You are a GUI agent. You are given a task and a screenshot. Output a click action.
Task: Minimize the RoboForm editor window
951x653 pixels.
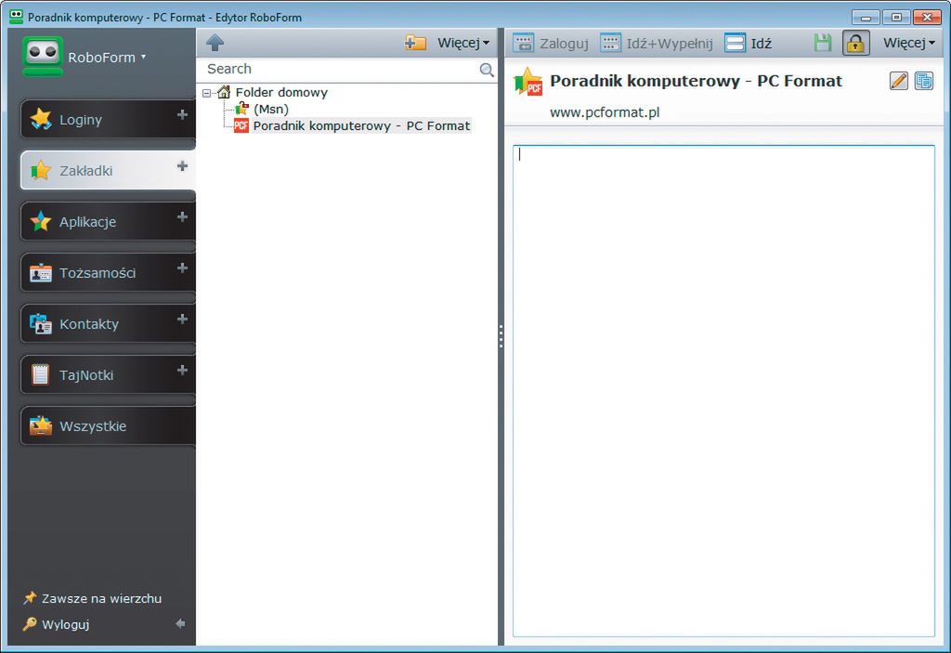pos(866,17)
